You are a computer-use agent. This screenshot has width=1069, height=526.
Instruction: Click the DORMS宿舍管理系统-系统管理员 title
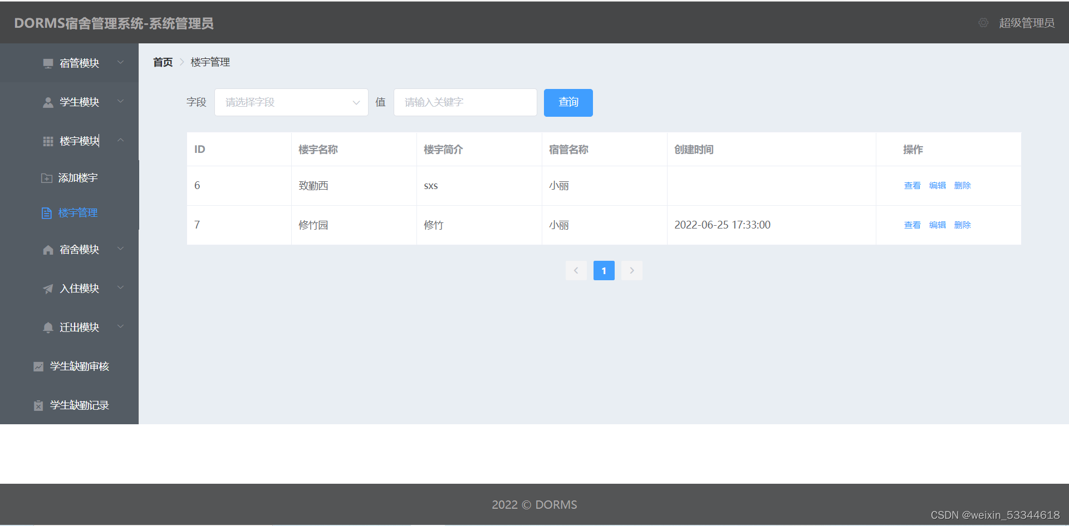[114, 23]
